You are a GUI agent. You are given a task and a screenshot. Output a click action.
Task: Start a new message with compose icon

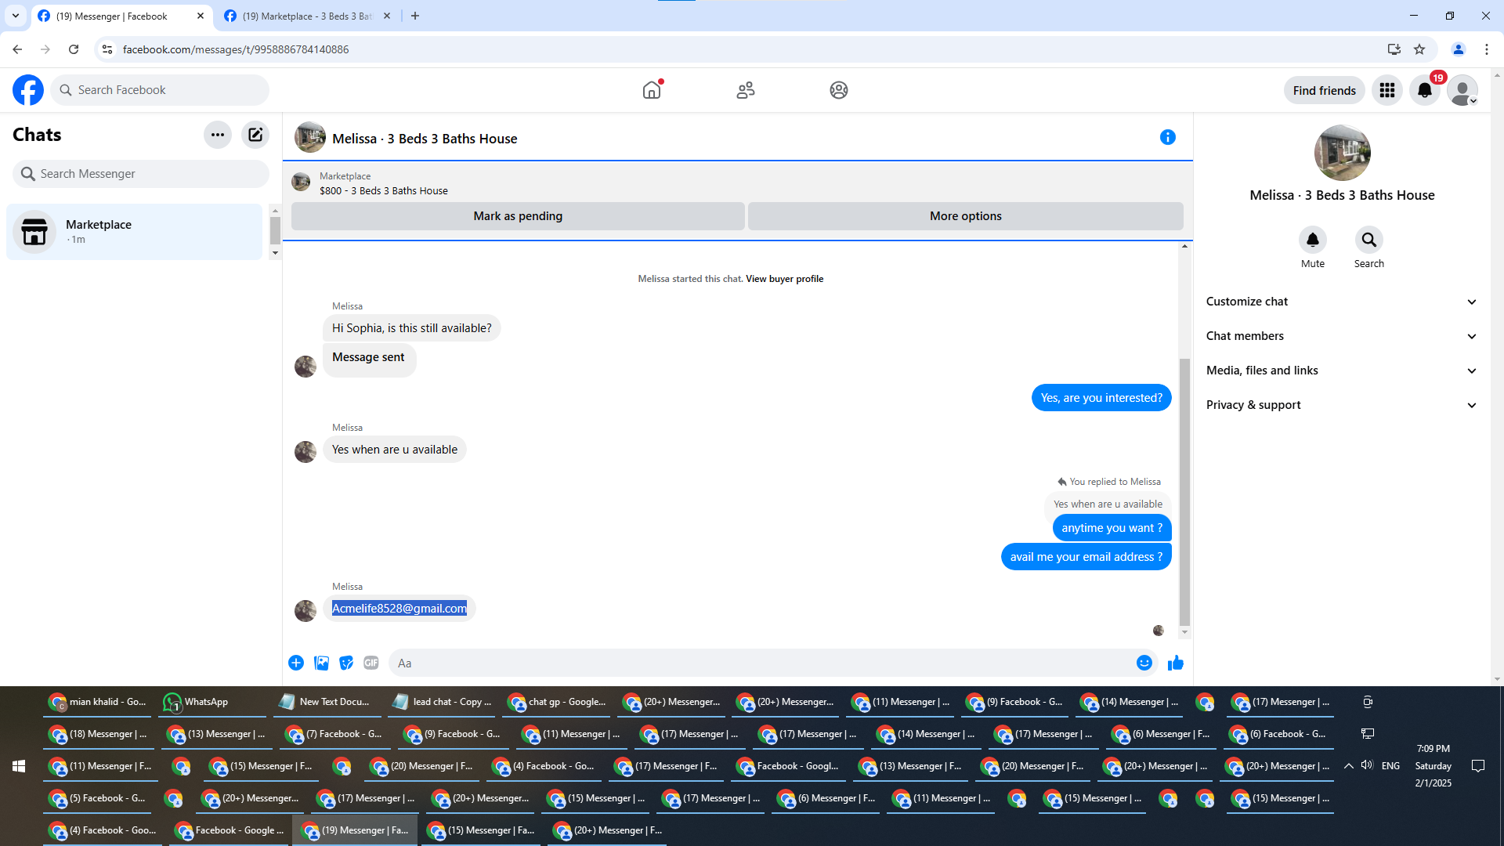click(255, 135)
